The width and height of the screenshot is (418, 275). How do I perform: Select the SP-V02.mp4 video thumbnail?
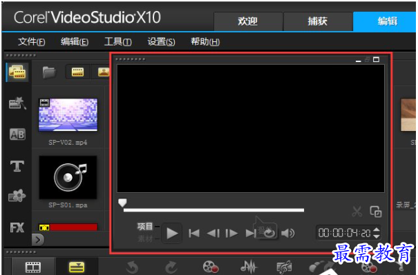(x=68, y=115)
